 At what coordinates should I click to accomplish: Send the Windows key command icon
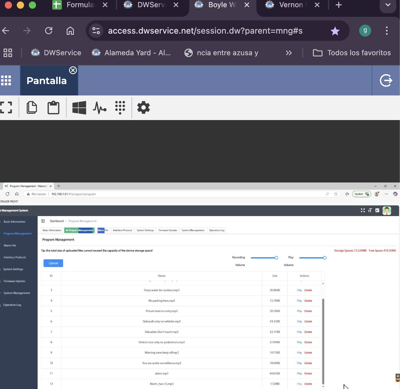(79, 107)
